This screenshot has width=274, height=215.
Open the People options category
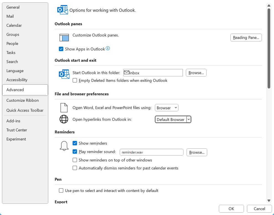[25, 43]
